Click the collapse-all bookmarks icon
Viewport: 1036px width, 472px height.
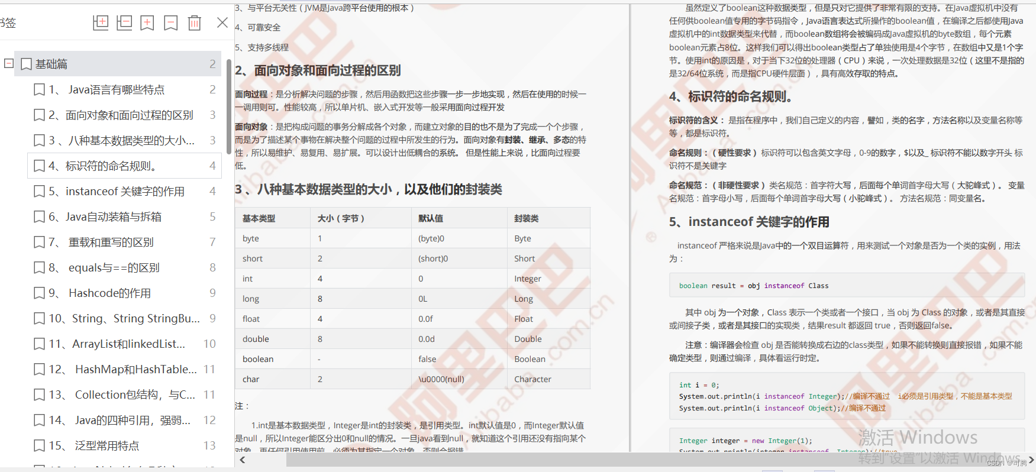[x=124, y=22]
